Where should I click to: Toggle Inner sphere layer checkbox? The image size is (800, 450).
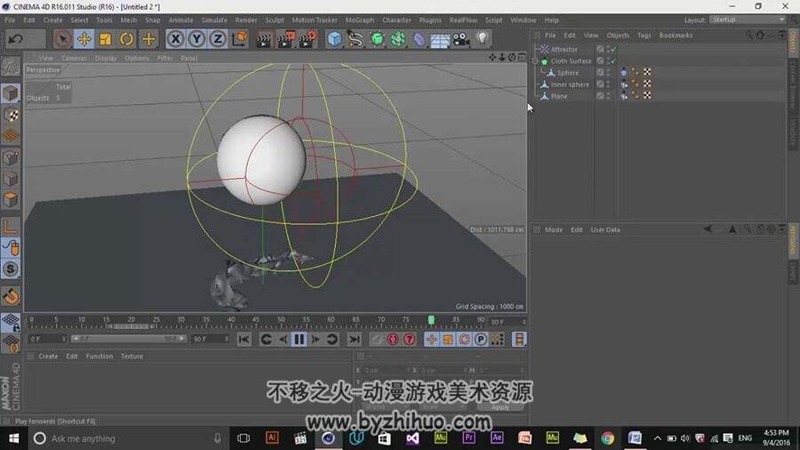click(600, 84)
